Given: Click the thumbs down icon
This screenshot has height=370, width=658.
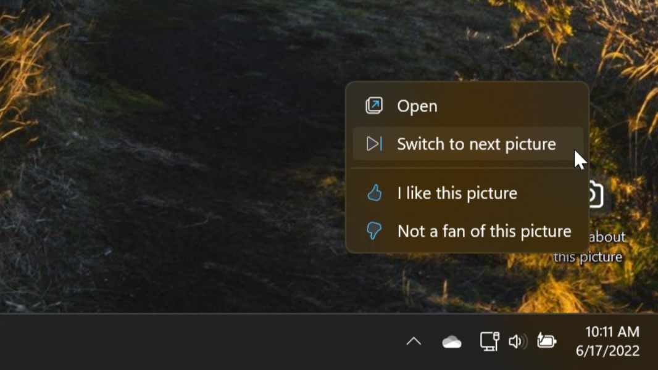Looking at the screenshot, I should (374, 231).
